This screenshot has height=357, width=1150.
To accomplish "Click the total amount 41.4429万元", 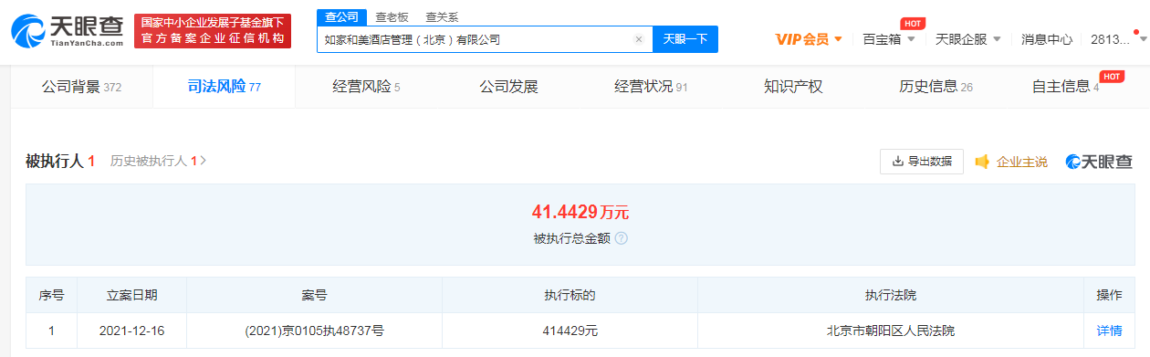I will (x=580, y=213).
